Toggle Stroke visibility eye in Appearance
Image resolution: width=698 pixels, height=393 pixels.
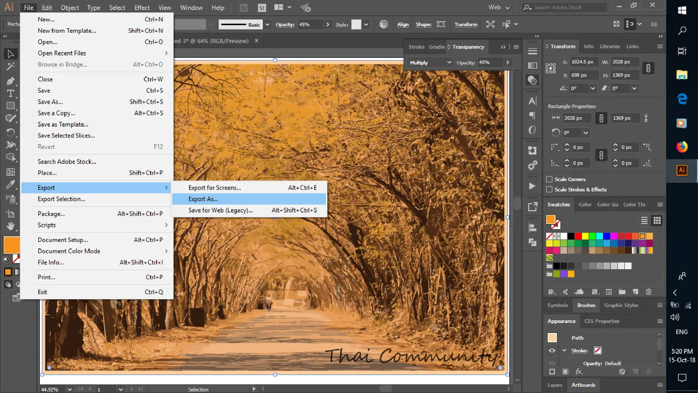(552, 350)
